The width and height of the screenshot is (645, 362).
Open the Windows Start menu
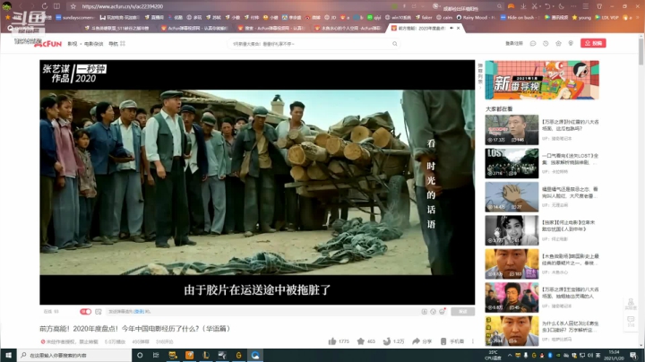[x=8, y=355]
